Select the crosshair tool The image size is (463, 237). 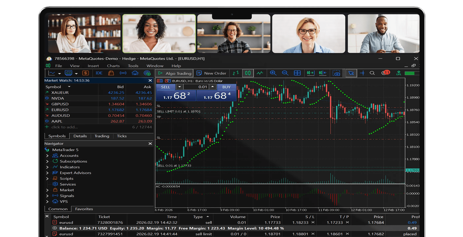click(362, 73)
